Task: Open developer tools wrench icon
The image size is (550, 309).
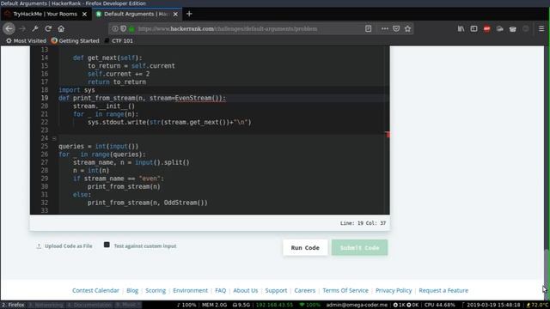Action: 35,28
